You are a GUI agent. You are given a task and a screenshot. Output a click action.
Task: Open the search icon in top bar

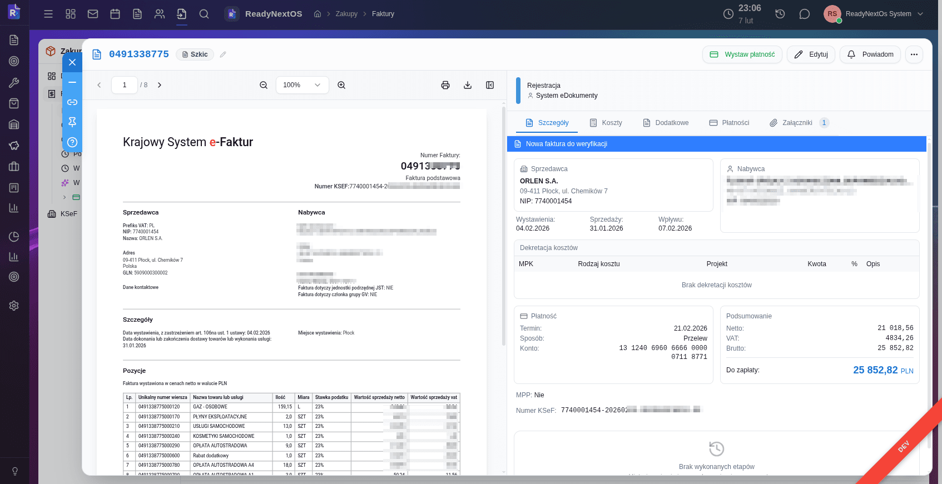(204, 14)
